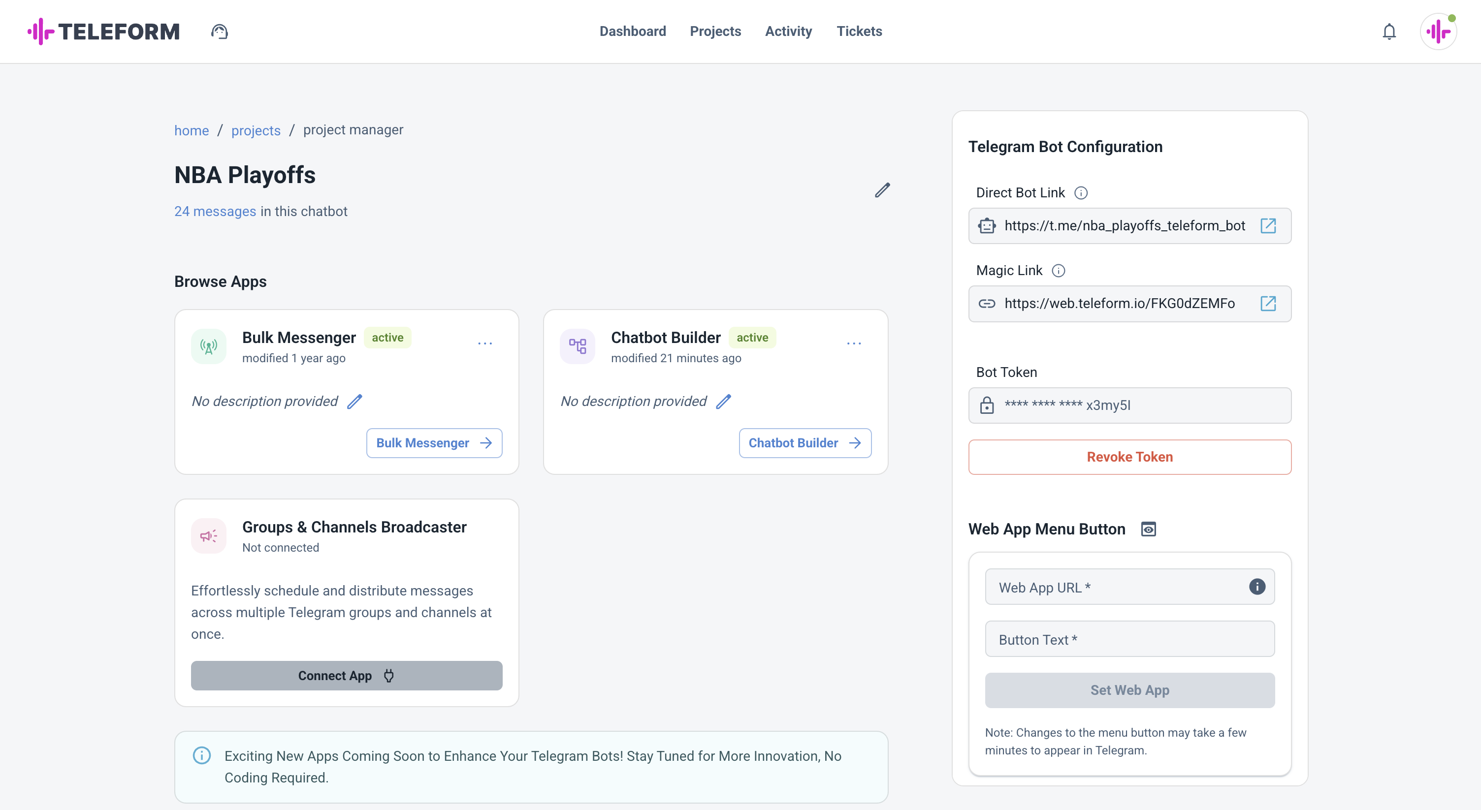The width and height of the screenshot is (1481, 810).
Task: Click the robot icon in bot link field
Action: point(987,226)
